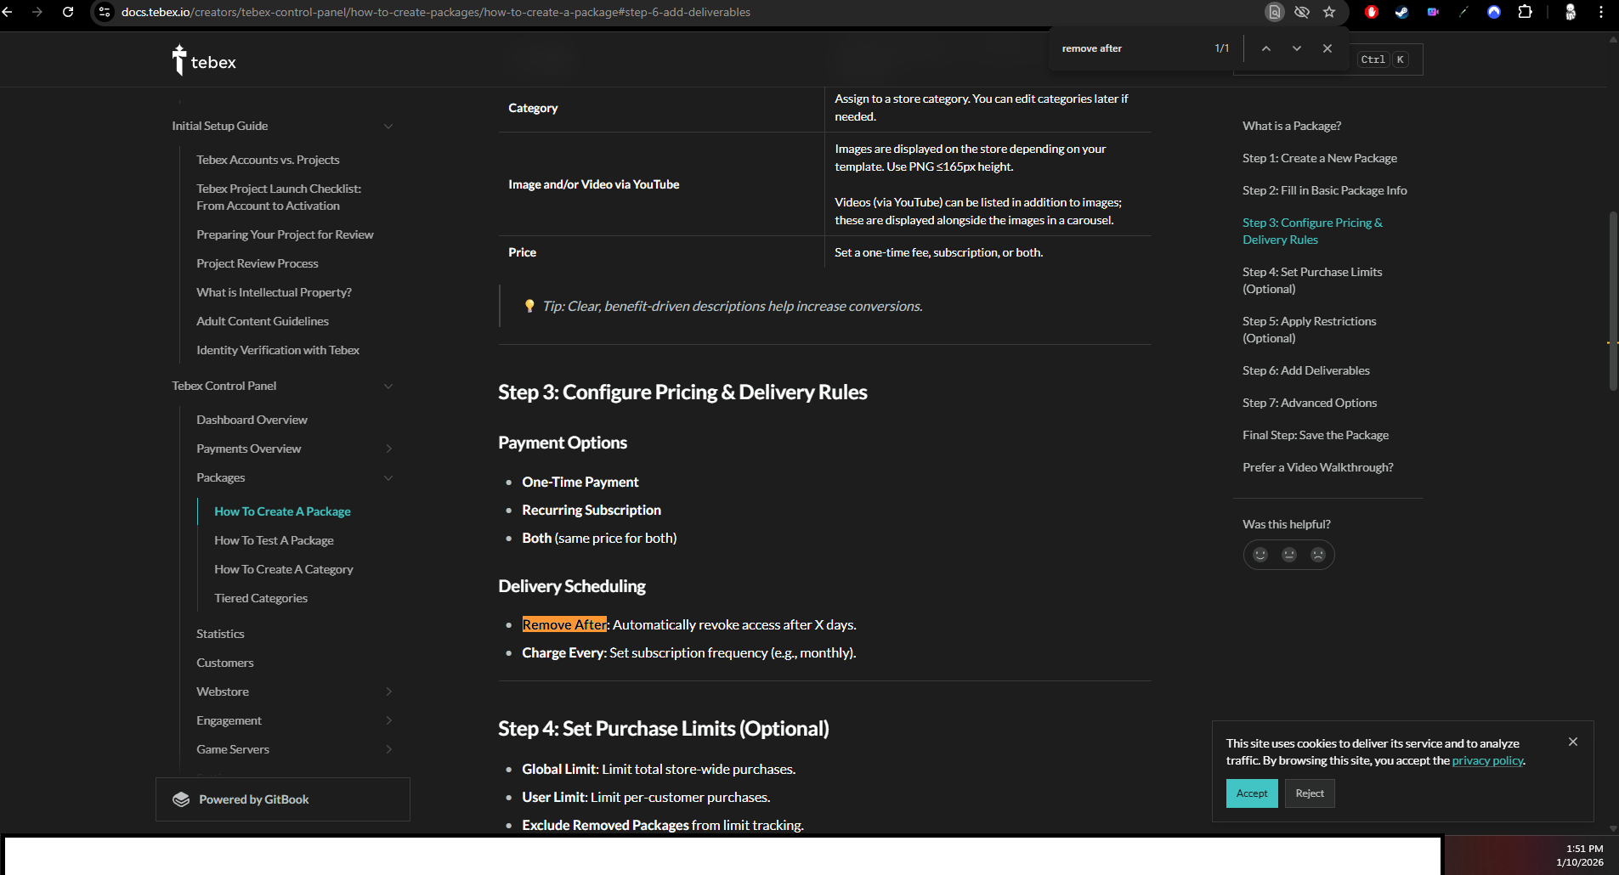Select How To Create A Package
The width and height of the screenshot is (1619, 875).
click(282, 511)
